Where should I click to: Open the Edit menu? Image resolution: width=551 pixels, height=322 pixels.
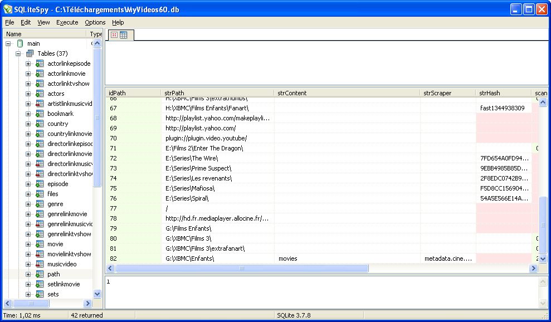(26, 22)
